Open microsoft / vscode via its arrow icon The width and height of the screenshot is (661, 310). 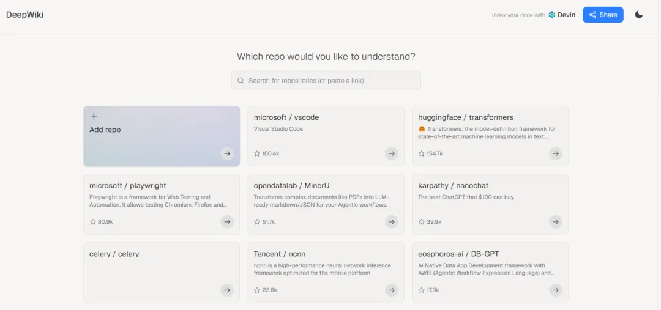[x=391, y=153]
